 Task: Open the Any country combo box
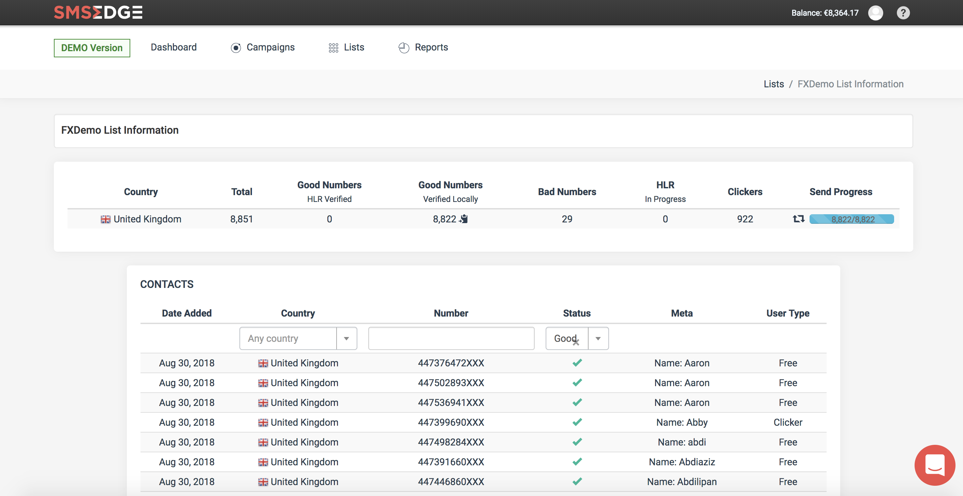click(x=288, y=338)
